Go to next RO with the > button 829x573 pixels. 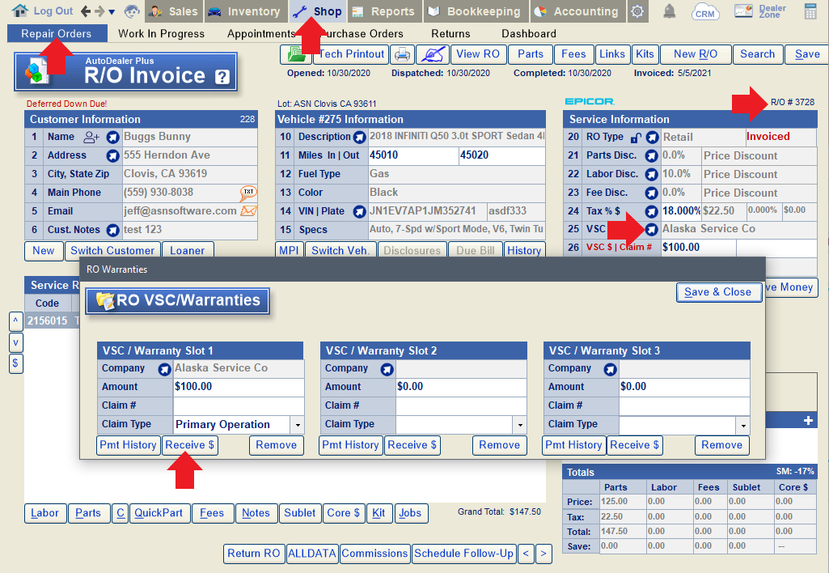click(x=544, y=554)
